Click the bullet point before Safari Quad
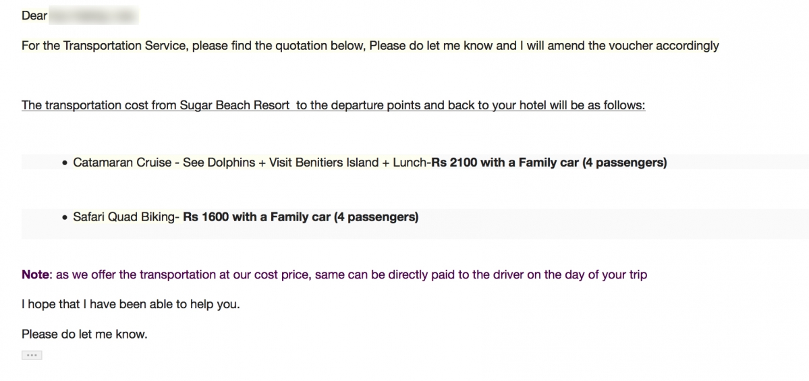This screenshot has height=381, width=809. [65, 218]
